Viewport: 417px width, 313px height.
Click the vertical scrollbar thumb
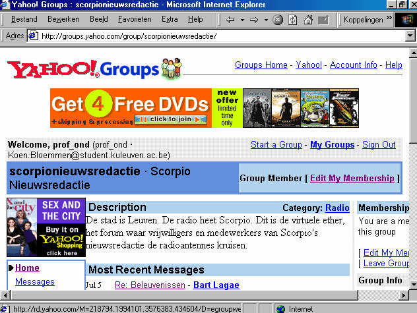(x=413, y=101)
